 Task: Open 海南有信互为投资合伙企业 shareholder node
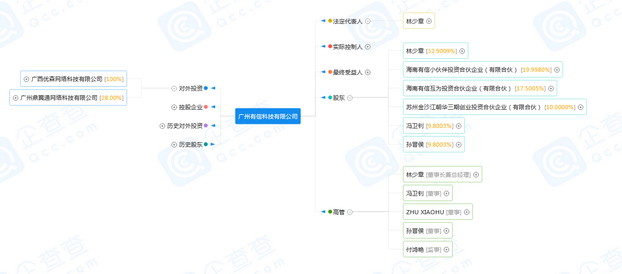pos(480,88)
